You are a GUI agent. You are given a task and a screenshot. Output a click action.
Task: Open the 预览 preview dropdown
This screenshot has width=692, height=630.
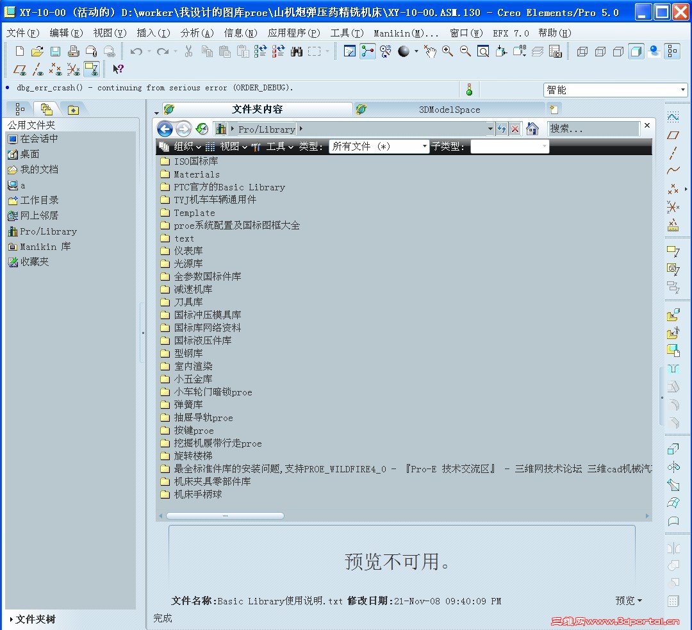click(629, 601)
